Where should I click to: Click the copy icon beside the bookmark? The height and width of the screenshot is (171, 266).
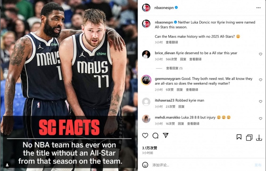coord(249,138)
